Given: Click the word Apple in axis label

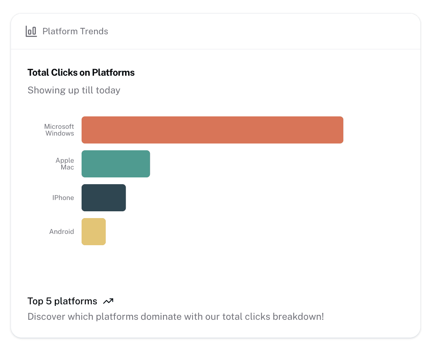Looking at the screenshot, I should (x=65, y=160).
